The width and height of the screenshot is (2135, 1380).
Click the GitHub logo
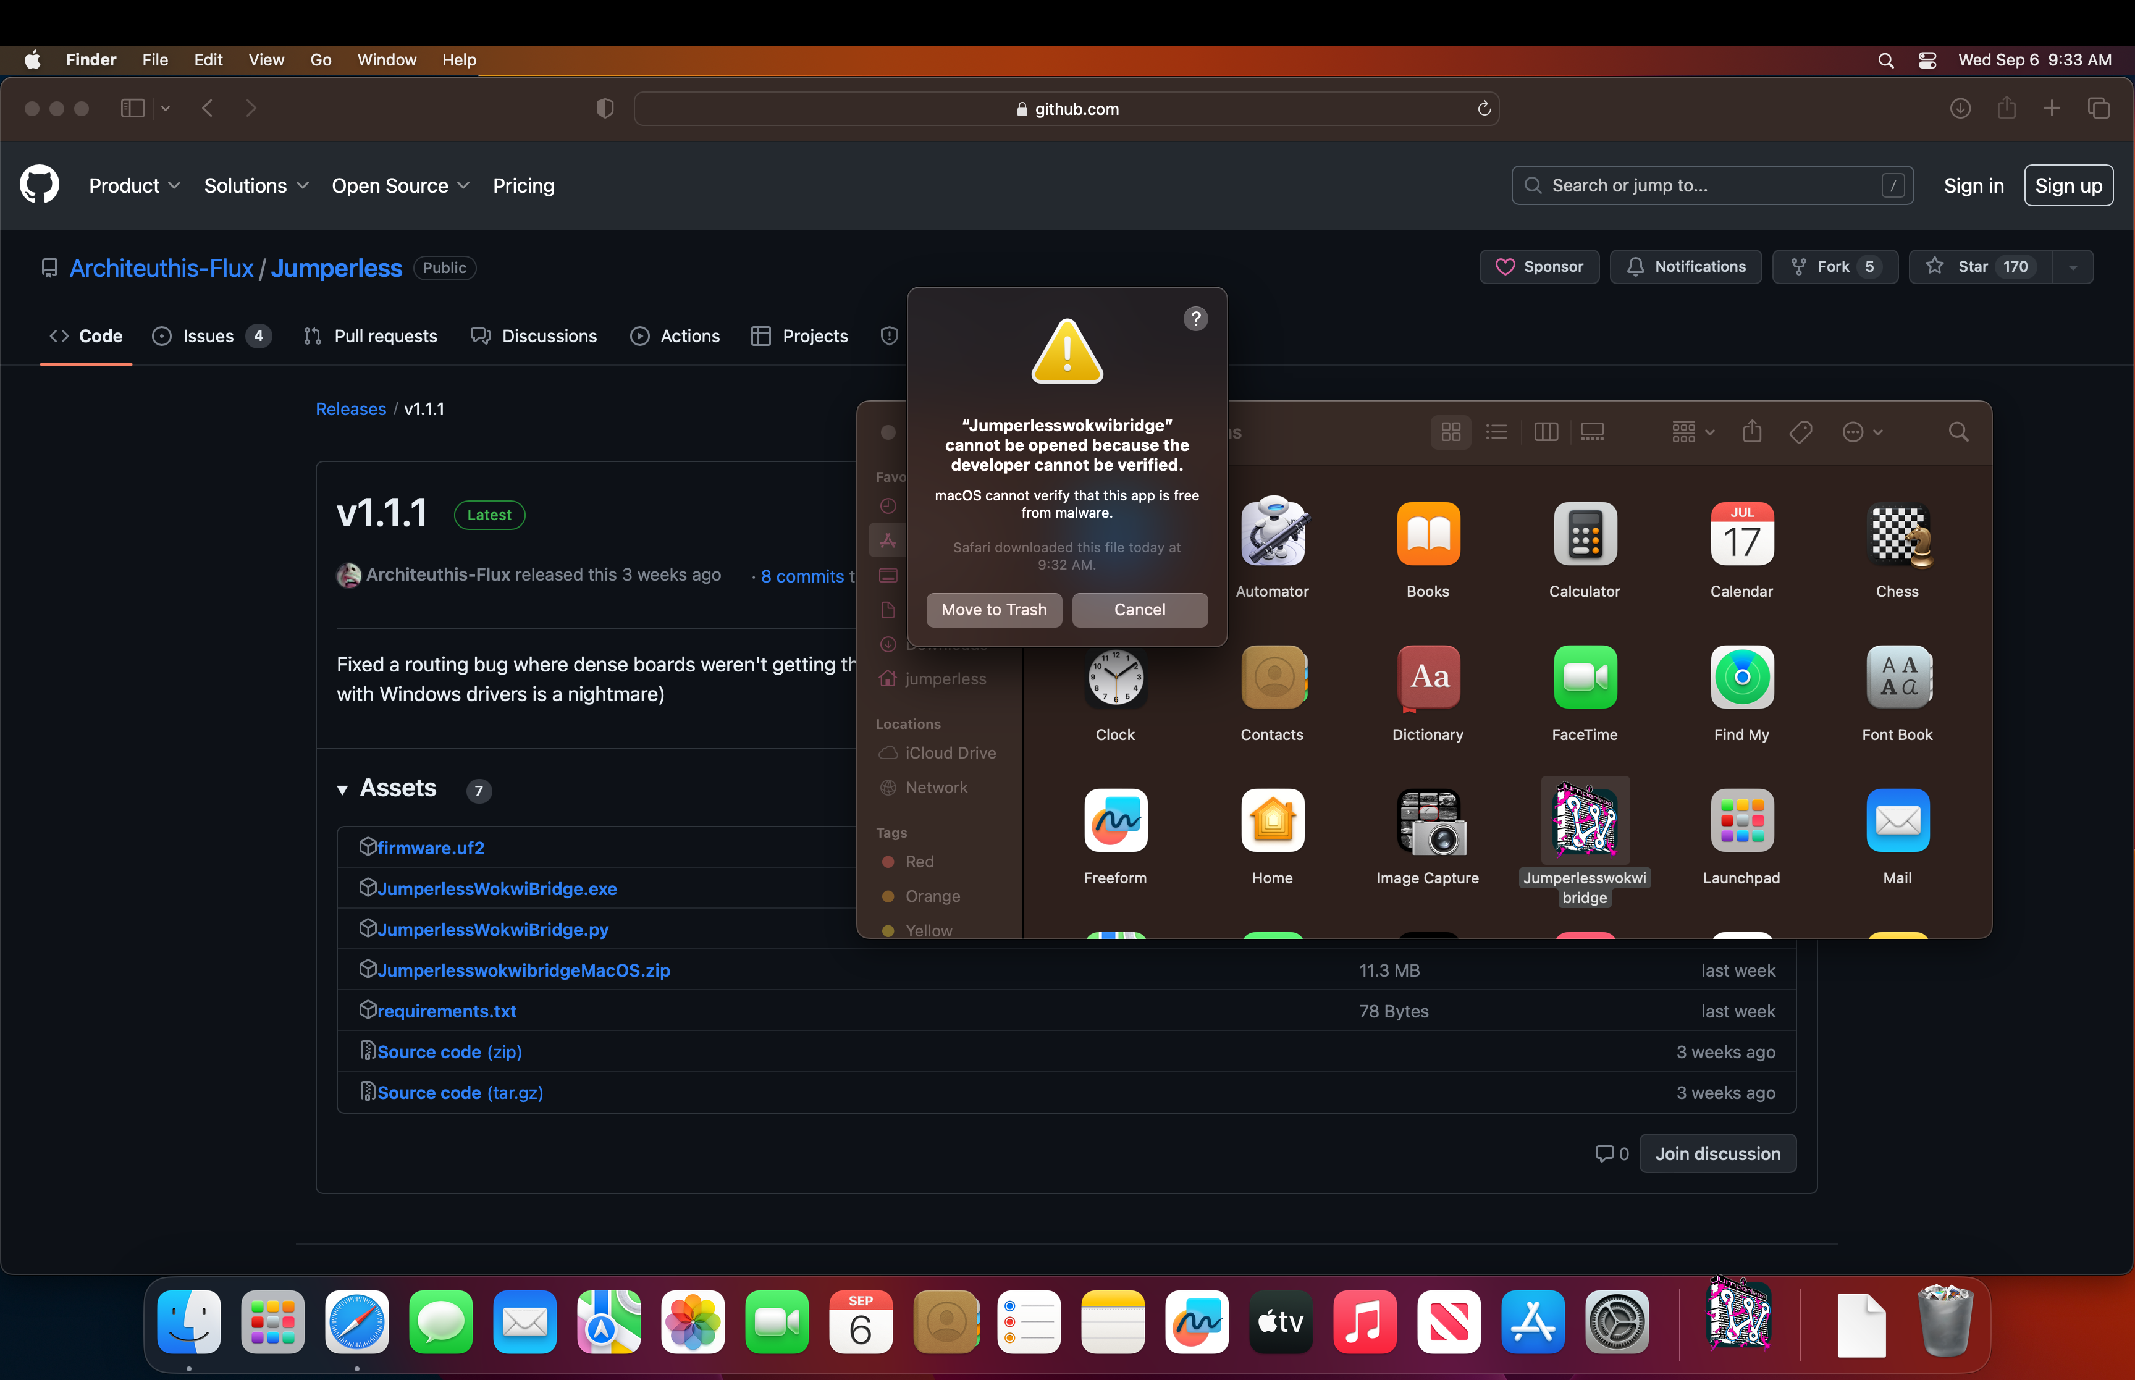pos(40,185)
